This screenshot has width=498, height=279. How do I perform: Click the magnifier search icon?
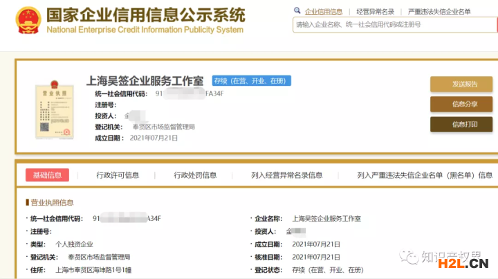297,10
